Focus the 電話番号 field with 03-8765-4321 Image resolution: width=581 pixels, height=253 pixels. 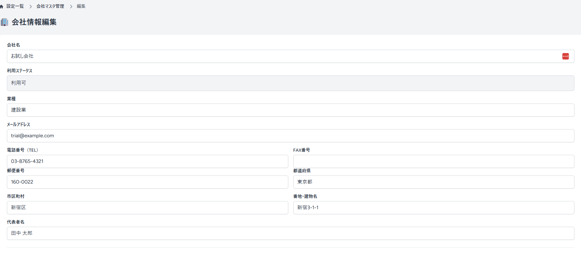click(147, 161)
